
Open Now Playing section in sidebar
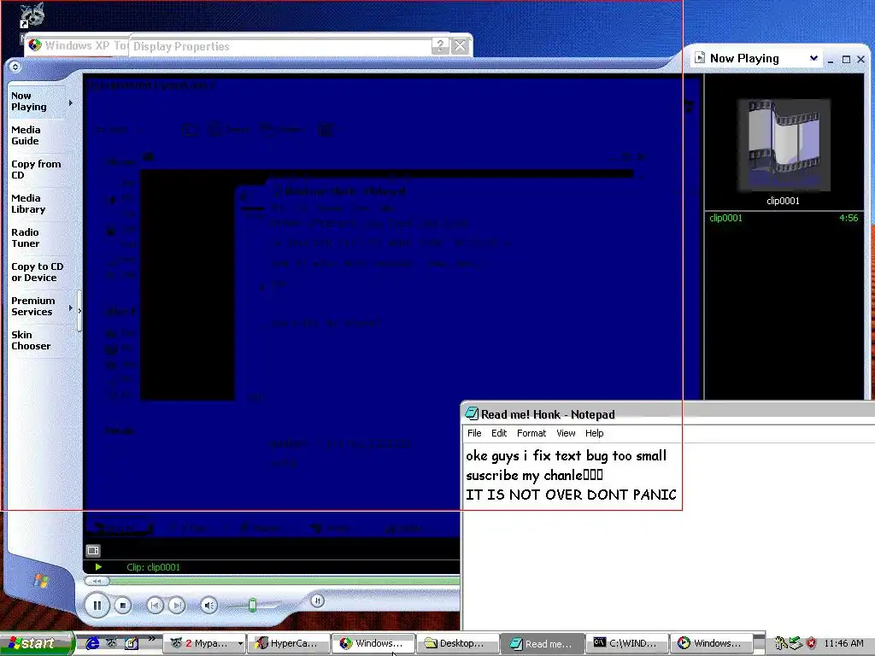[x=29, y=102]
